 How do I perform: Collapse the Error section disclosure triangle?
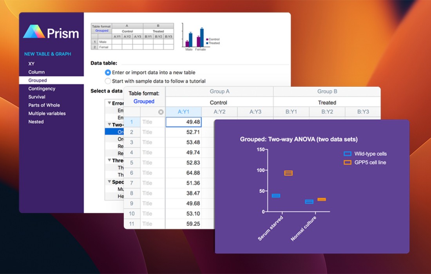109,103
